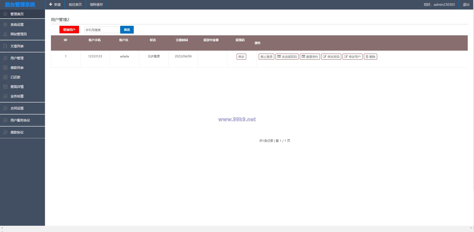Click the list icon on 查看资料 button
Screen dimensions: 474x232
click(303, 57)
